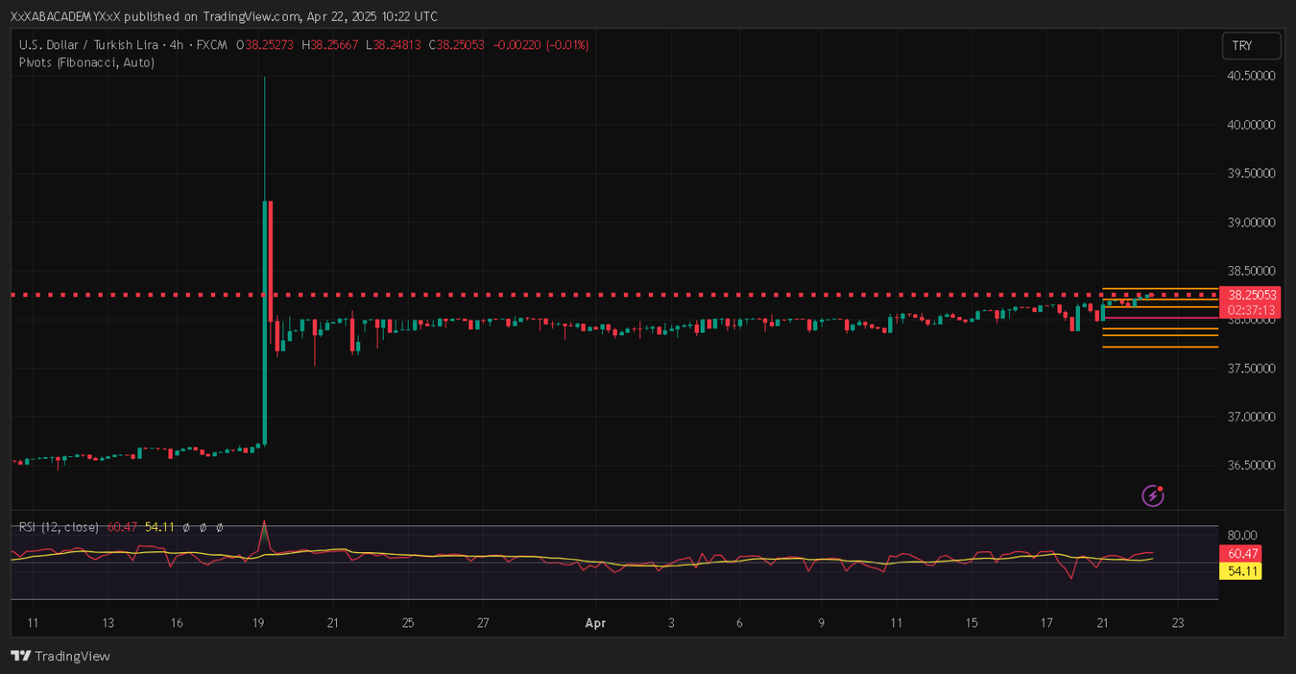
Task: Click the Pivots (Fibonacci, Auto) indicator label
Action: [86, 62]
